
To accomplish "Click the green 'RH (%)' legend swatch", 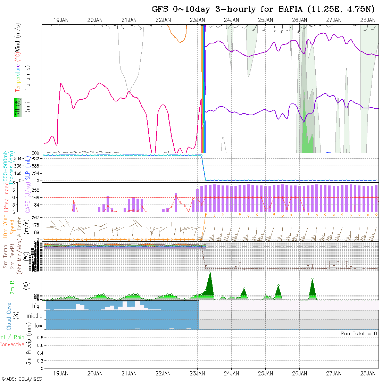I will pos(18,107).
